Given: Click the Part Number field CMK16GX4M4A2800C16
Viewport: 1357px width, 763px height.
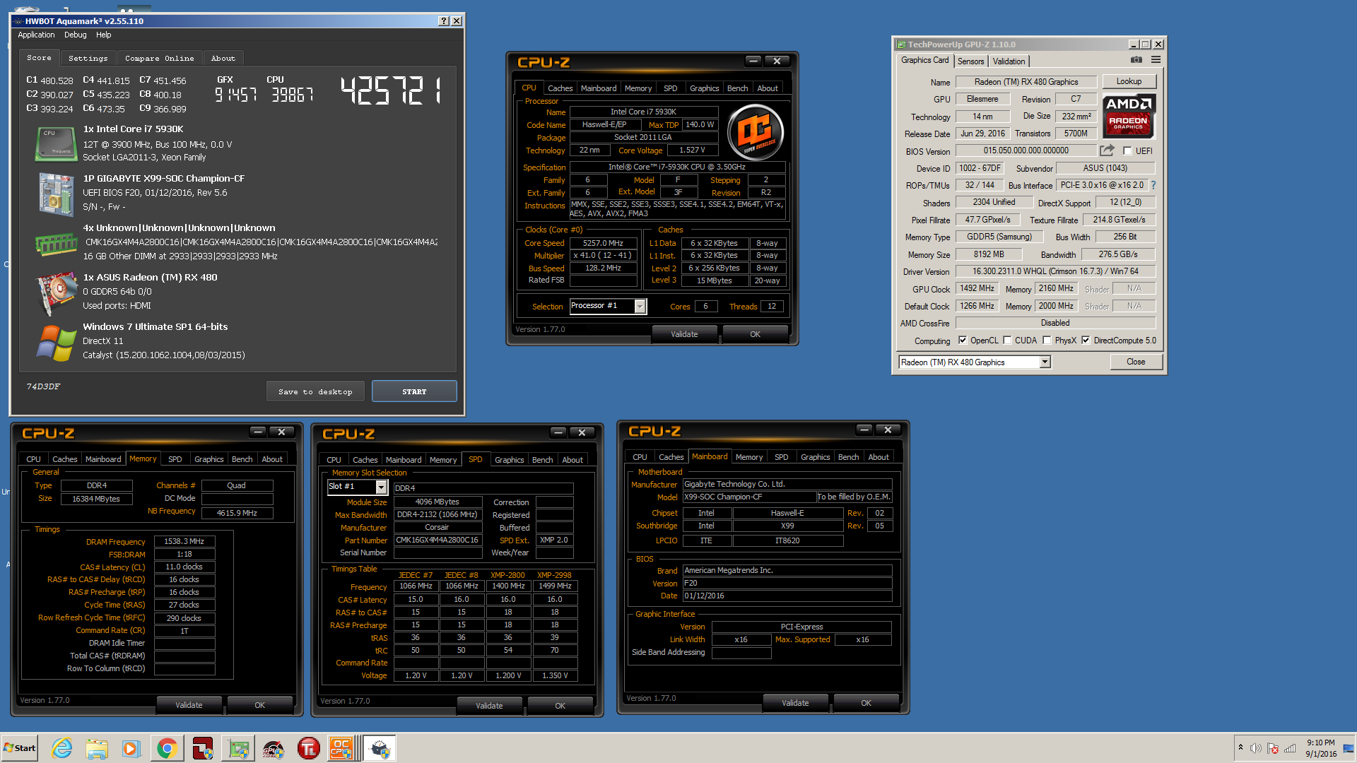Looking at the screenshot, I should (x=437, y=540).
